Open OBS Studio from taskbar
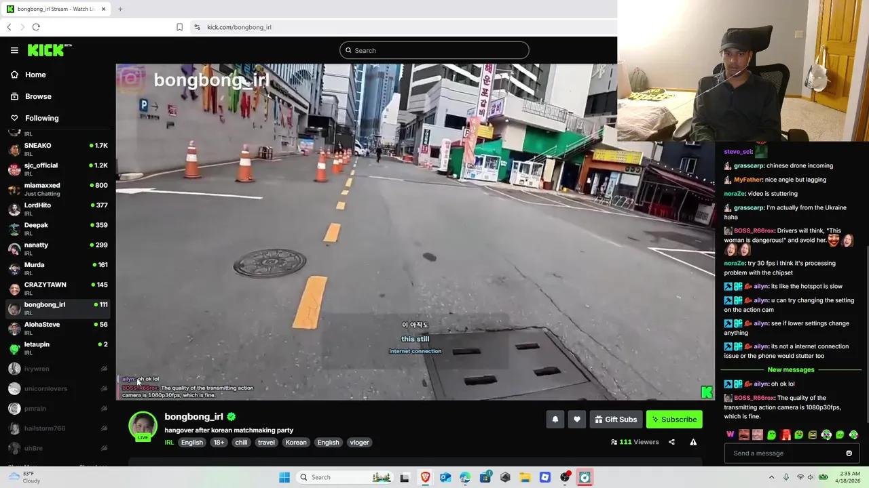The height and width of the screenshot is (488, 869). (x=565, y=477)
